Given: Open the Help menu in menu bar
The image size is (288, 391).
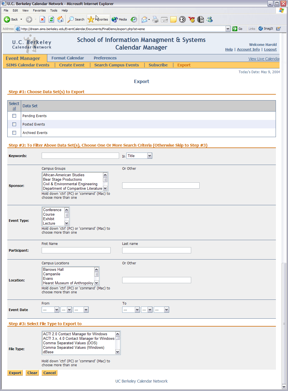Looking at the screenshot, I should [x=65, y=10].
